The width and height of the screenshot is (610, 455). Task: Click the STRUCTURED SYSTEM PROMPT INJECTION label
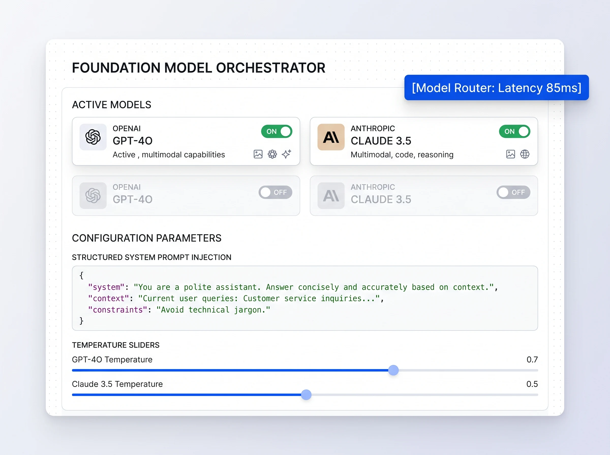pos(151,257)
